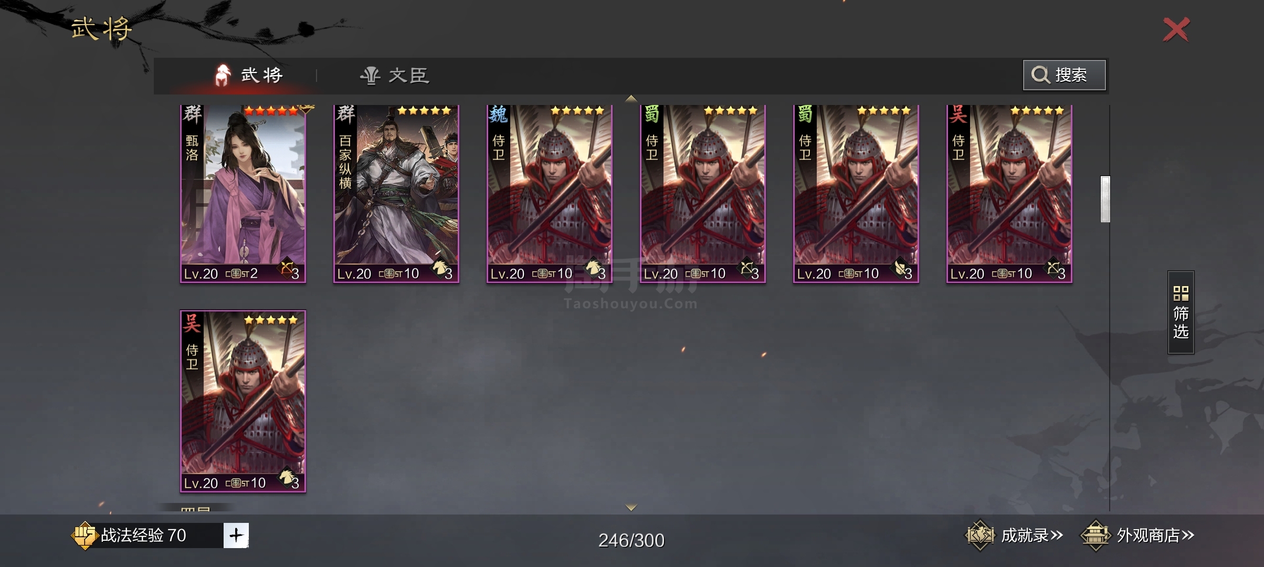The image size is (1264, 567).
Task: Click the 外观商店 building icon
Action: [x=1096, y=535]
